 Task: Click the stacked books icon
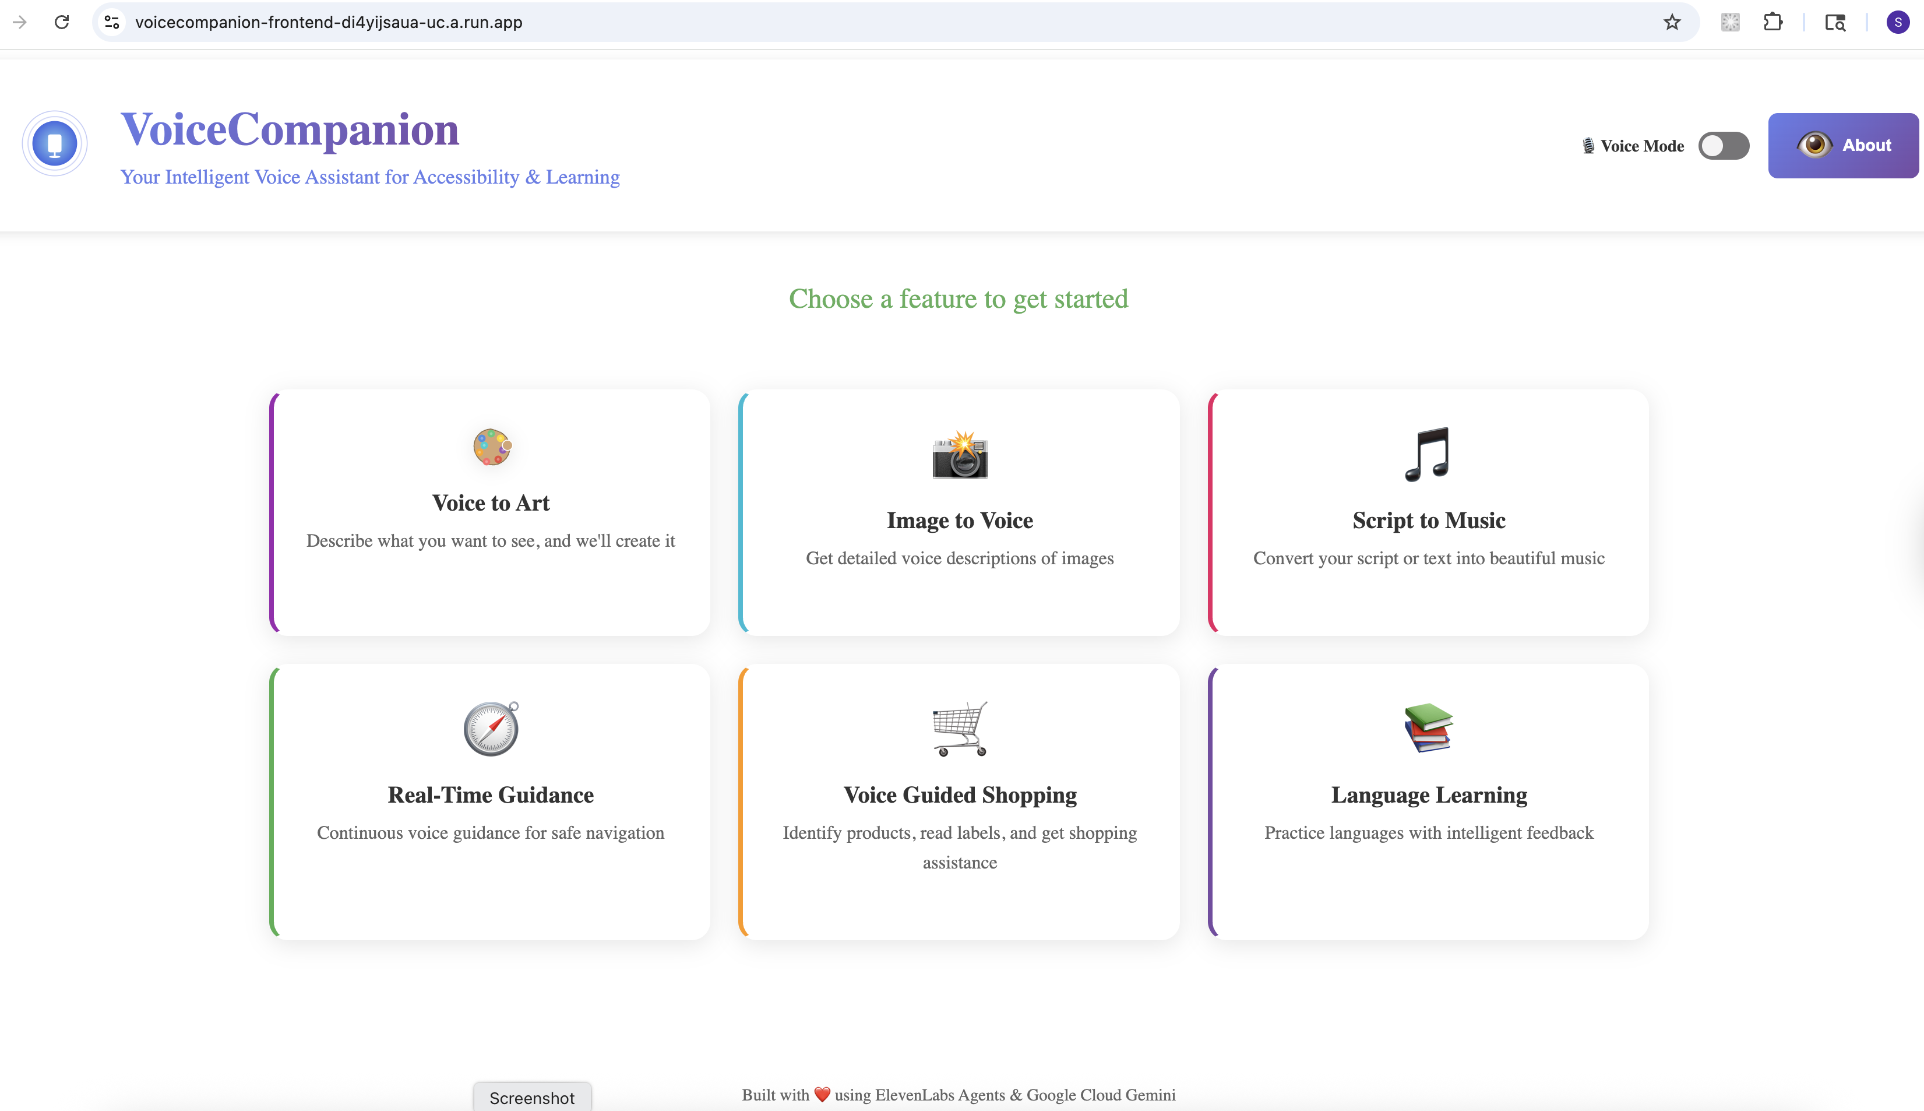coord(1428,727)
